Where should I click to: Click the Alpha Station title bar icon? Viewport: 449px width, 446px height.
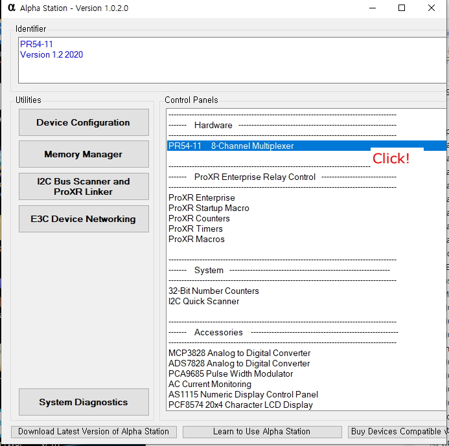(x=11, y=8)
